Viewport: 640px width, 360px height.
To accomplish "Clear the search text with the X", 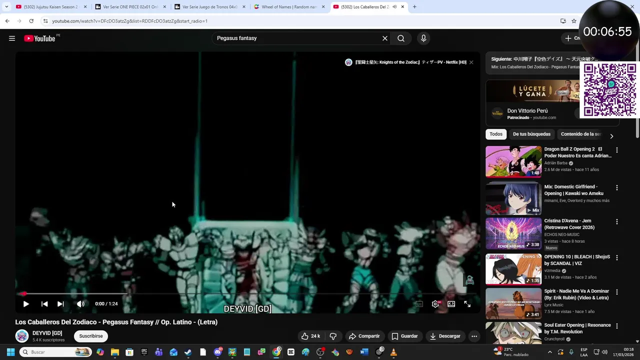I will click(x=385, y=38).
